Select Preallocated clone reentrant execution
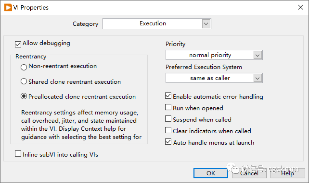Screen dimensions: 309x183 click(24, 97)
